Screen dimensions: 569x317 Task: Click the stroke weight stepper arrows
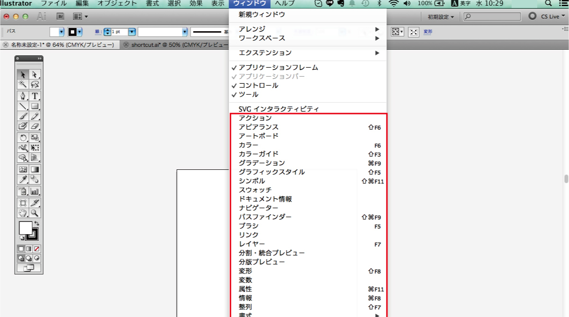pyautogui.click(x=107, y=32)
